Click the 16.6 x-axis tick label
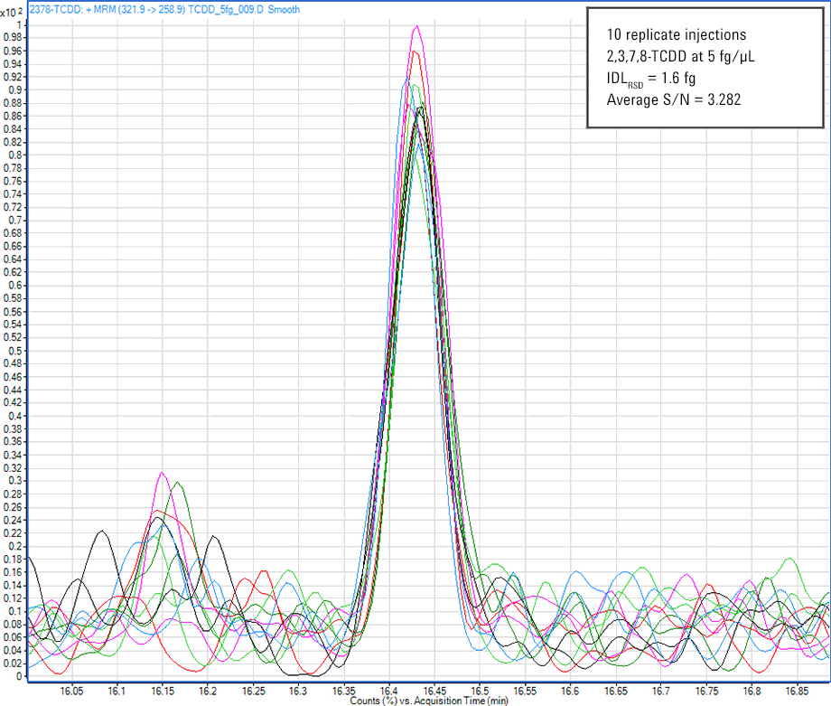The image size is (831, 706). pos(570,690)
